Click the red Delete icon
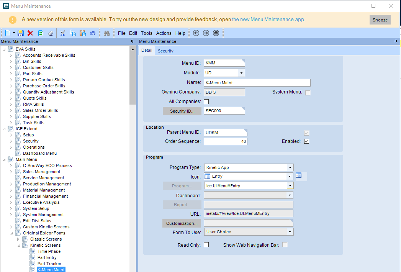The width and height of the screenshot is (401, 272). click(x=31, y=33)
